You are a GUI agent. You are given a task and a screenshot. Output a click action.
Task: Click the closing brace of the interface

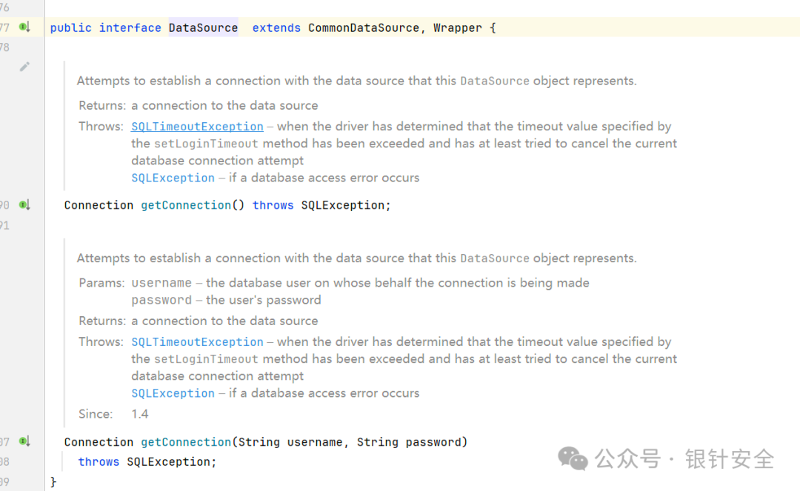pos(53,482)
